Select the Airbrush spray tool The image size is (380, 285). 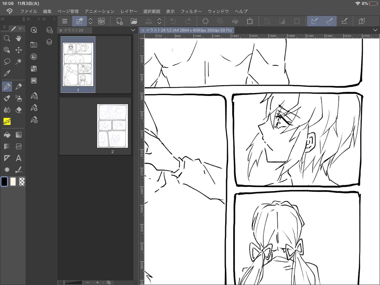19,98
